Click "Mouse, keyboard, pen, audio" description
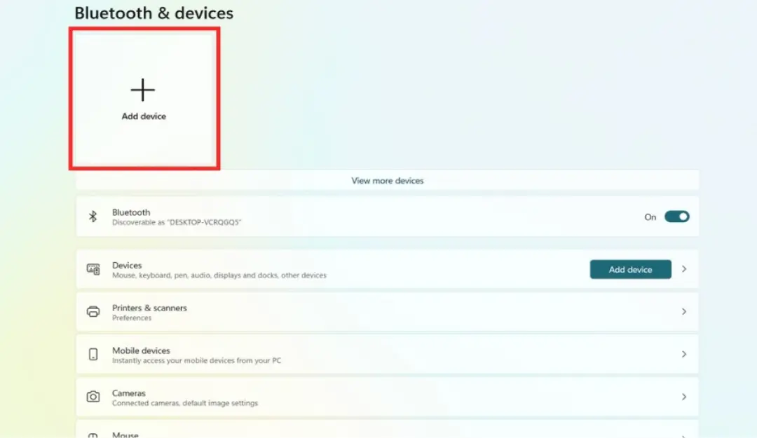 [219, 275]
